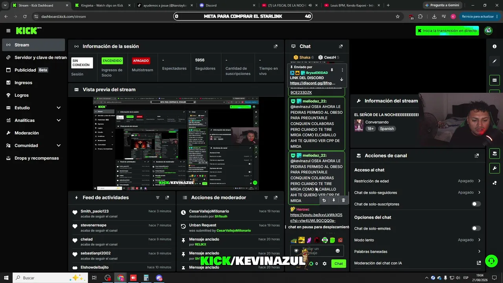Expand the Analíticas sidebar section
The image size is (503, 283).
(59, 120)
